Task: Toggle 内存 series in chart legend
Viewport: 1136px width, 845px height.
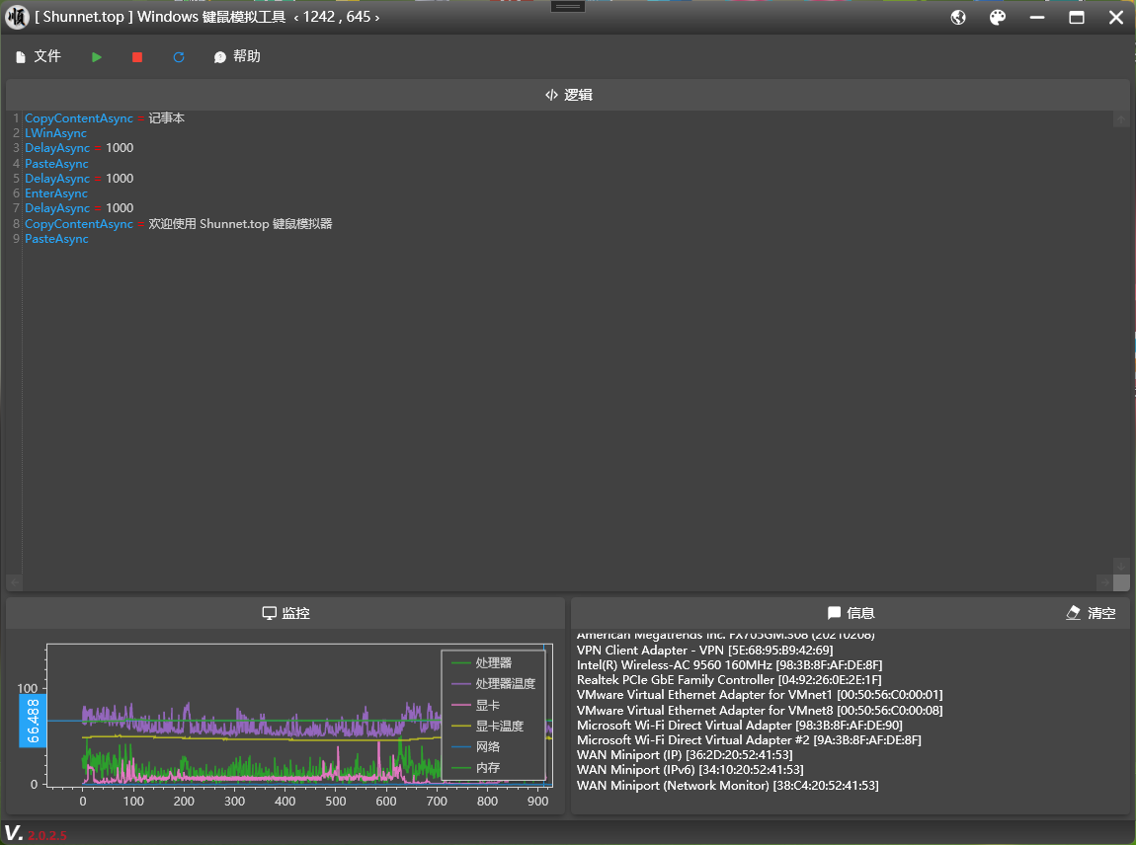Action: 487,768
